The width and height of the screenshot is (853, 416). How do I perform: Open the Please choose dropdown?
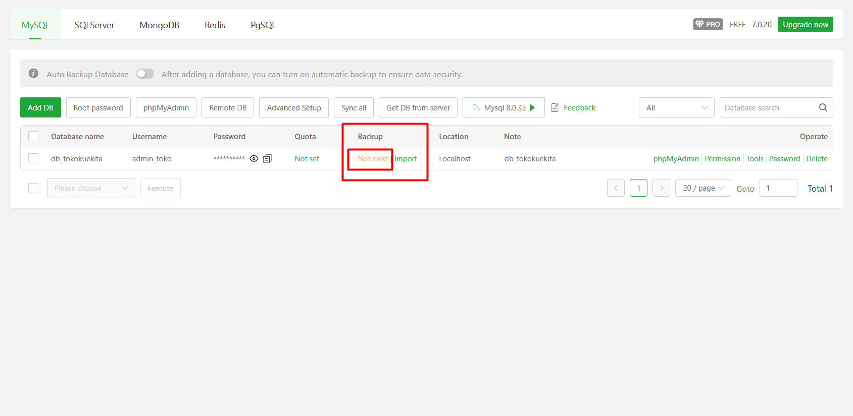pos(91,188)
